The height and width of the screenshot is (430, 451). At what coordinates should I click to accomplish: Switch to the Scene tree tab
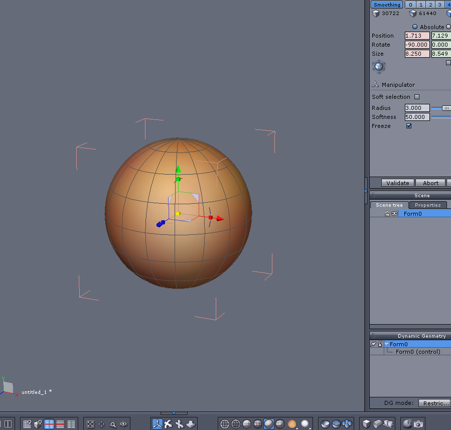(x=389, y=205)
